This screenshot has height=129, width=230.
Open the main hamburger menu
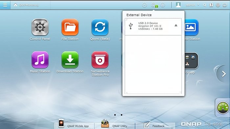click(x=5, y=5)
